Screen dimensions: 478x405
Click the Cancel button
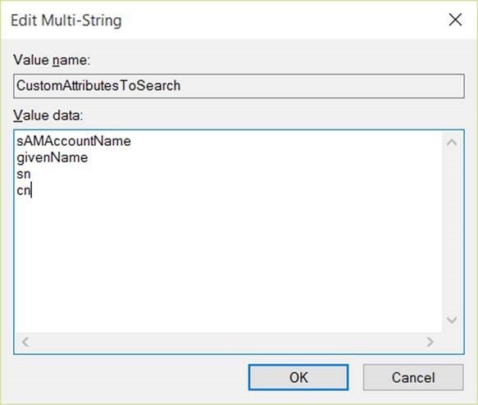(413, 377)
